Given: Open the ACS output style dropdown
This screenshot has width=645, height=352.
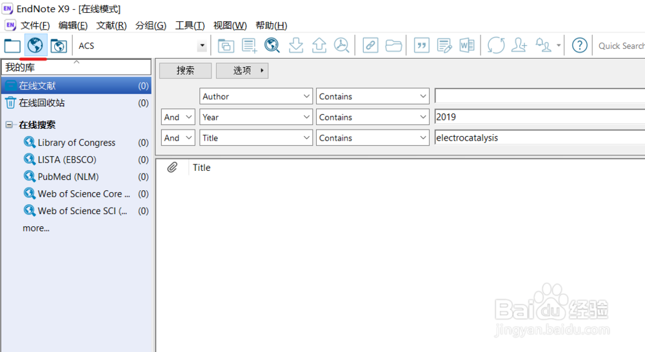Looking at the screenshot, I should click(201, 46).
